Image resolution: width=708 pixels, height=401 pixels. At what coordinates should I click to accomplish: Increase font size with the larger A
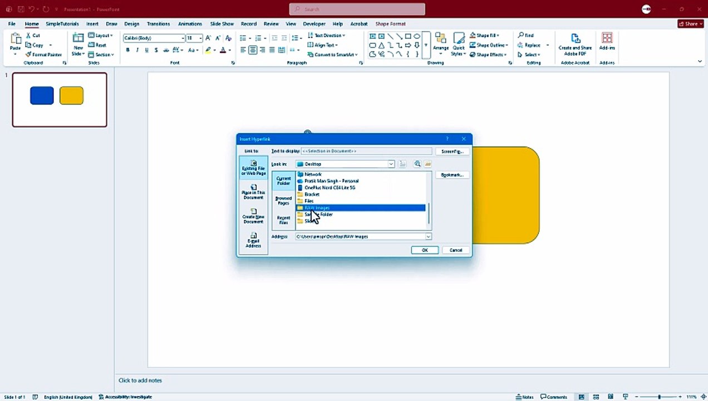click(x=209, y=38)
